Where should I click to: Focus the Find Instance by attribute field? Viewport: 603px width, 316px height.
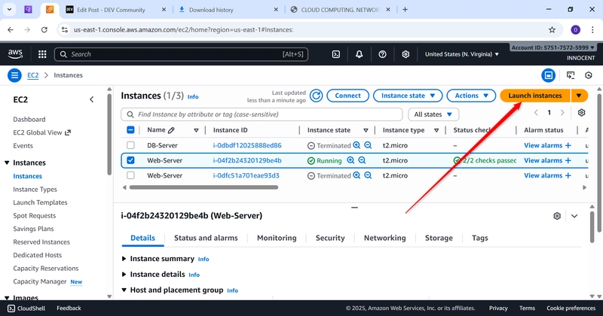click(262, 114)
